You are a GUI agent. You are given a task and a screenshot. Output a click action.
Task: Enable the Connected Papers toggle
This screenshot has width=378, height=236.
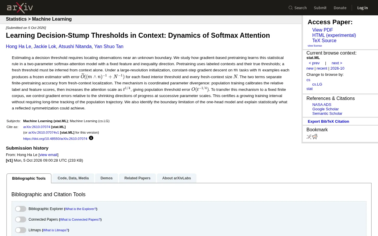[21, 219]
